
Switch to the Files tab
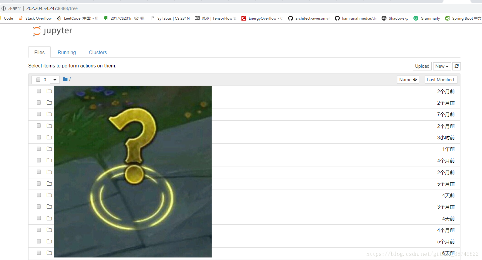pos(39,52)
